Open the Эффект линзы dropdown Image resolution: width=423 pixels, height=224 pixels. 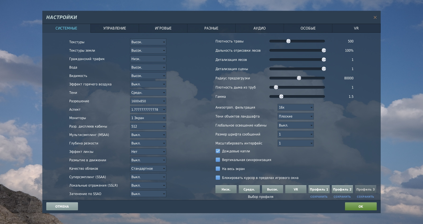pyautogui.click(x=148, y=152)
